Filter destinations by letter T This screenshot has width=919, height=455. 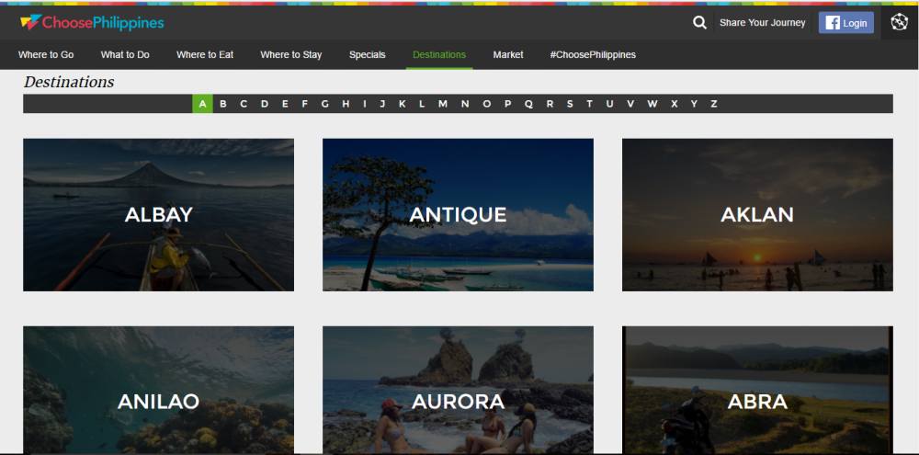(589, 104)
